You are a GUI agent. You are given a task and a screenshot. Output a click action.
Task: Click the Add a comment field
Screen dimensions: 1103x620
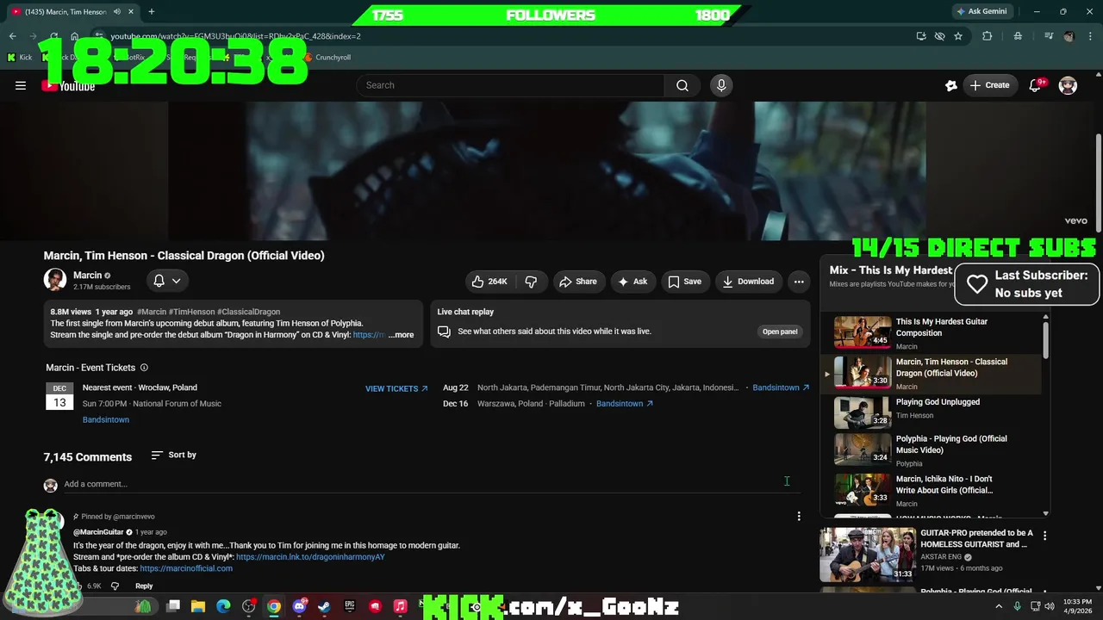coord(431,484)
